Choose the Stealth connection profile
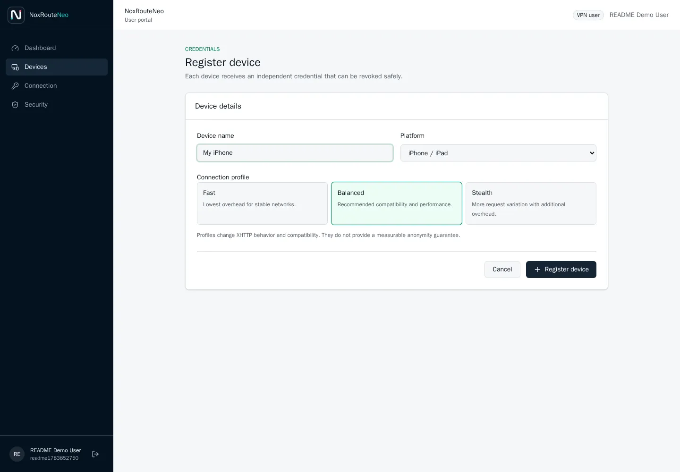Image resolution: width=680 pixels, height=472 pixels. point(531,203)
